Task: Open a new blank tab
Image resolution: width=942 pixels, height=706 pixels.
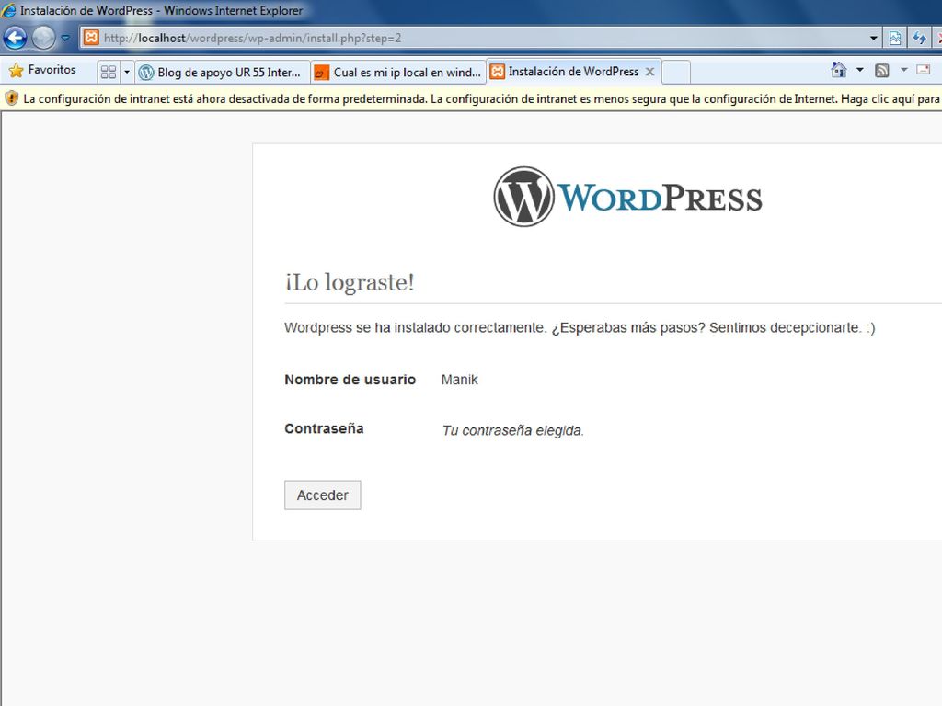Action: 676,72
